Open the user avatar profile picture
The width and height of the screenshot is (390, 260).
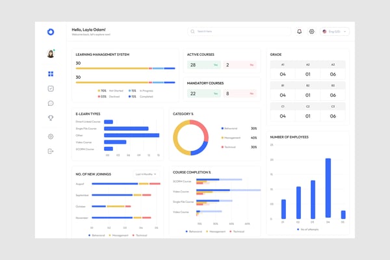click(x=51, y=53)
